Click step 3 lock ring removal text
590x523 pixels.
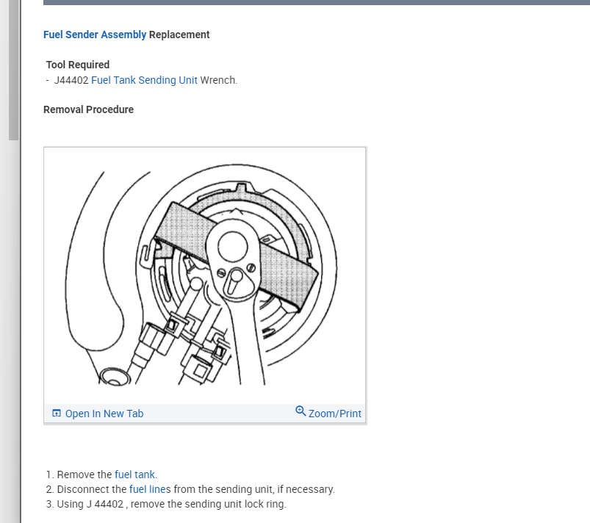click(172, 504)
